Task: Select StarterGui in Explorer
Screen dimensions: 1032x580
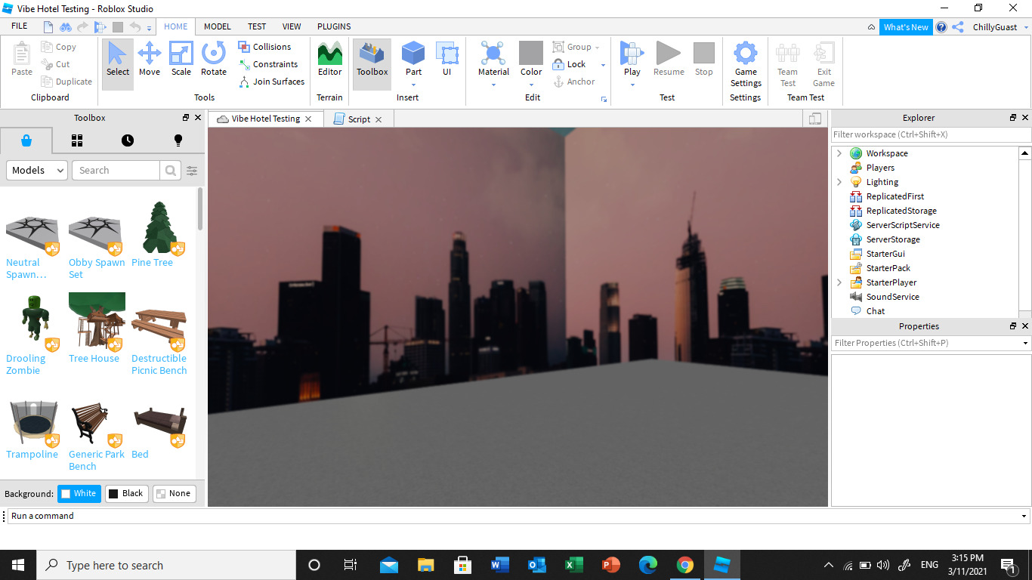Action: click(885, 254)
